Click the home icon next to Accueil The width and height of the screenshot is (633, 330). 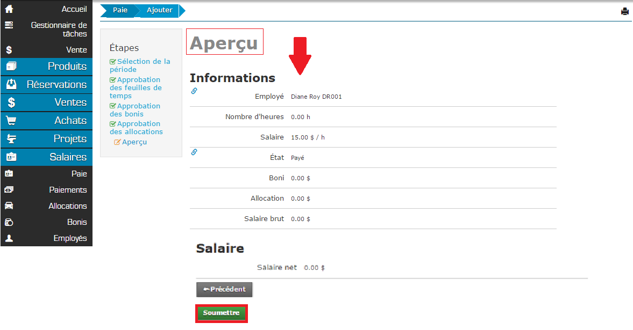click(x=9, y=9)
